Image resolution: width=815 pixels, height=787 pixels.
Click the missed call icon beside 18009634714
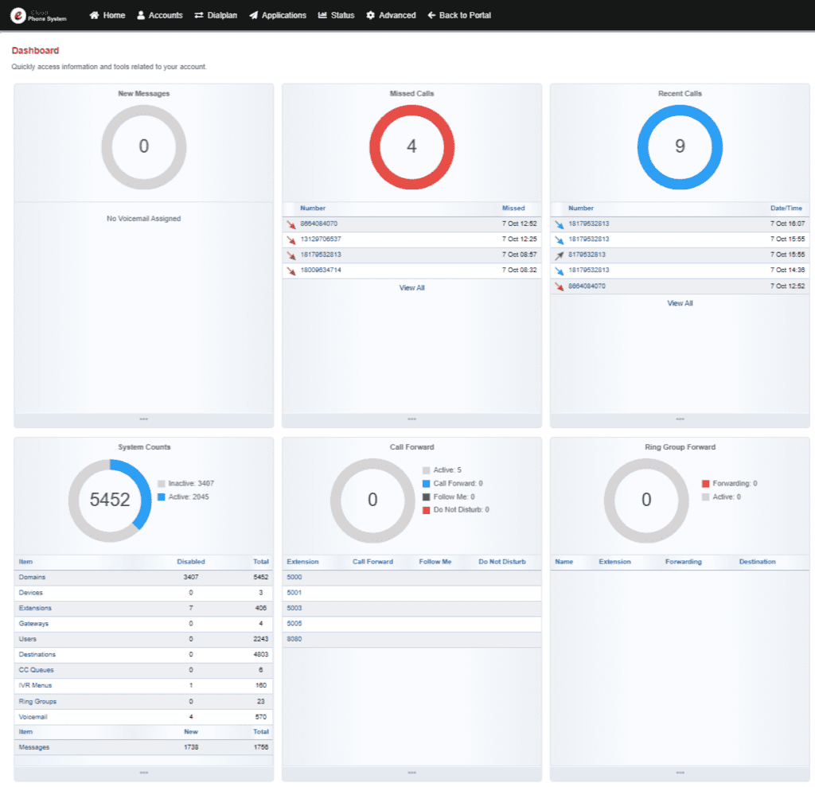(x=291, y=271)
